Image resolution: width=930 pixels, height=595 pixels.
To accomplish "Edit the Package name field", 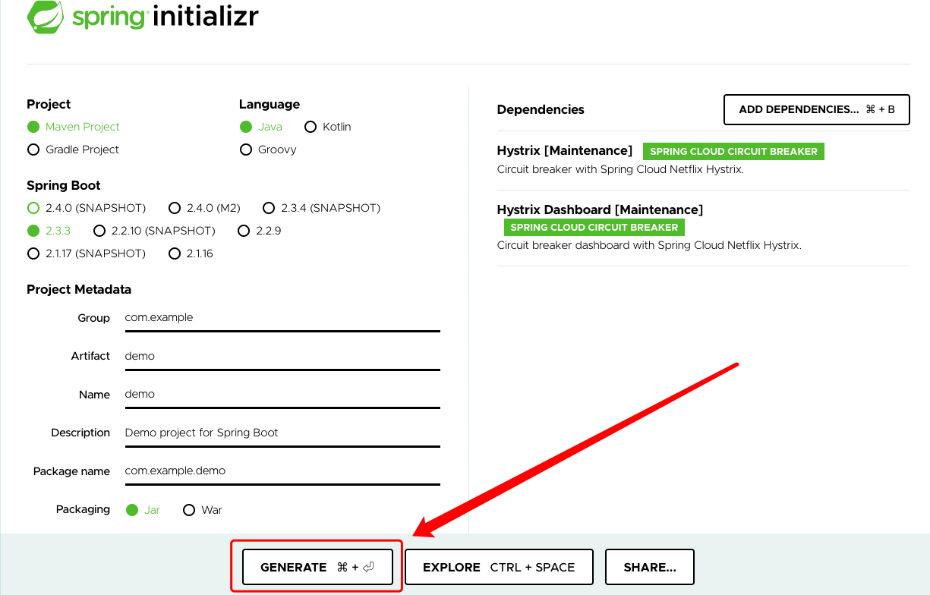I will click(282, 471).
